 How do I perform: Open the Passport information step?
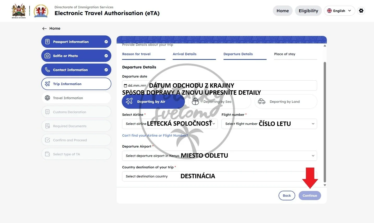coord(76,42)
